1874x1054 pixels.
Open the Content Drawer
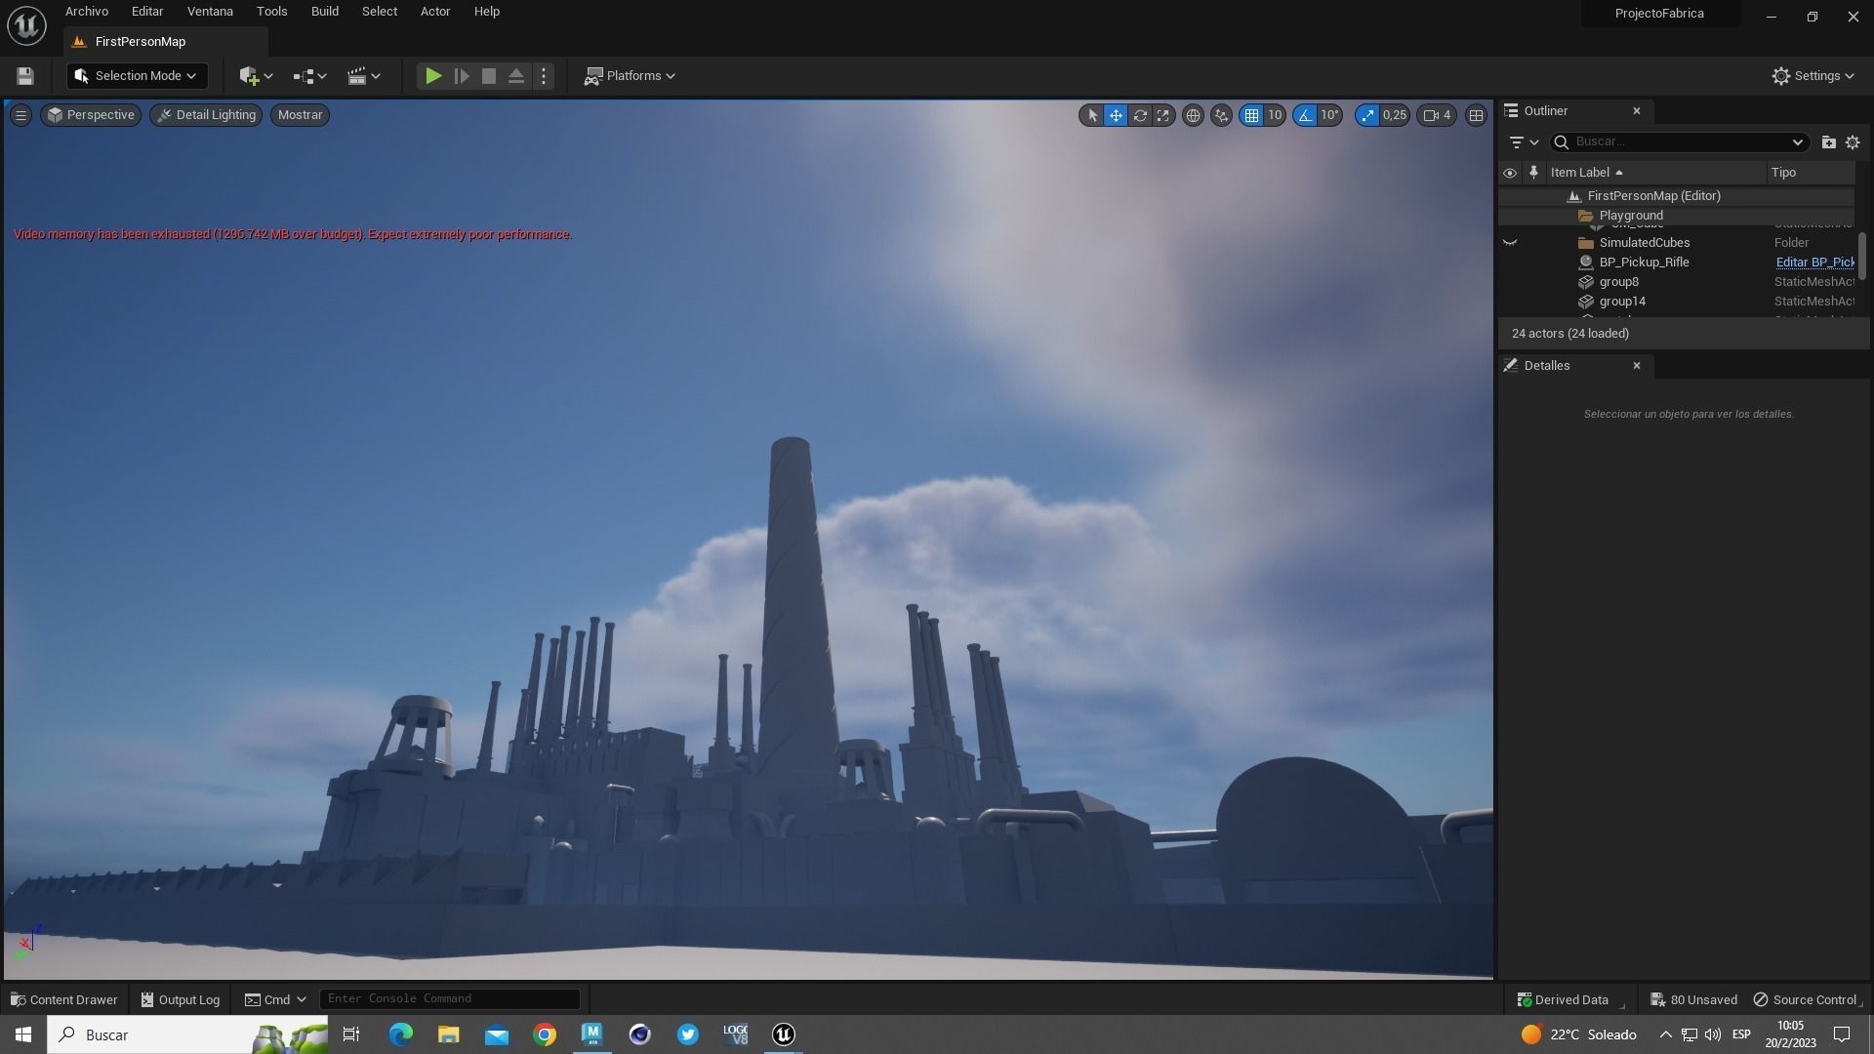[64, 999]
